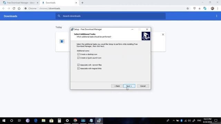Go to Chrome home page
Viewport: 221px width, 124px height.
click(19, 8)
